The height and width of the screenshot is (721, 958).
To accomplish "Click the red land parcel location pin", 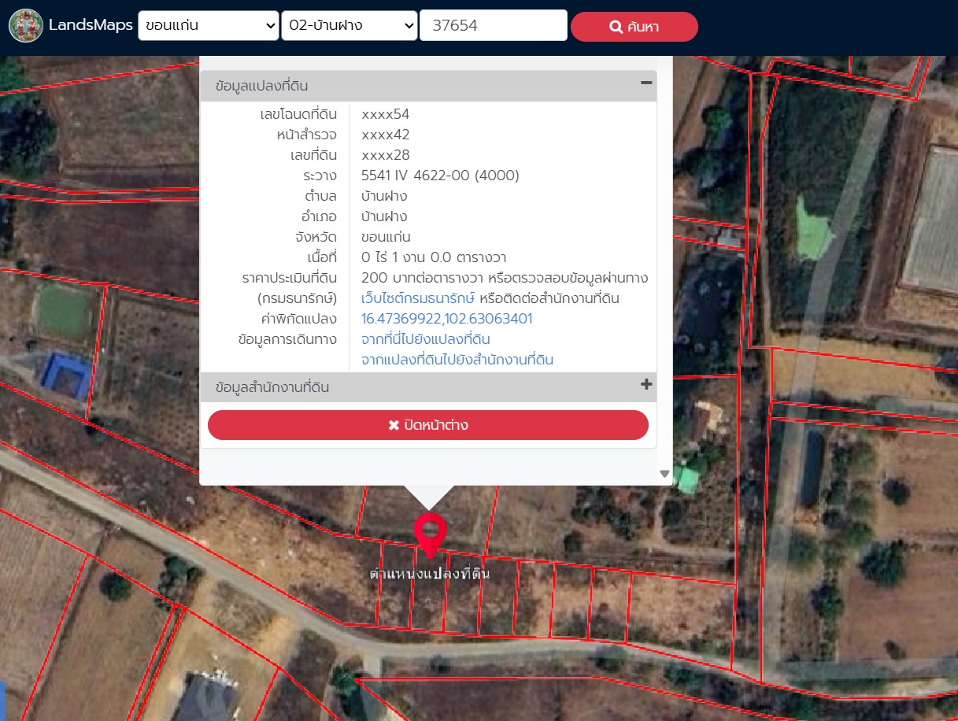I will pyautogui.click(x=430, y=532).
